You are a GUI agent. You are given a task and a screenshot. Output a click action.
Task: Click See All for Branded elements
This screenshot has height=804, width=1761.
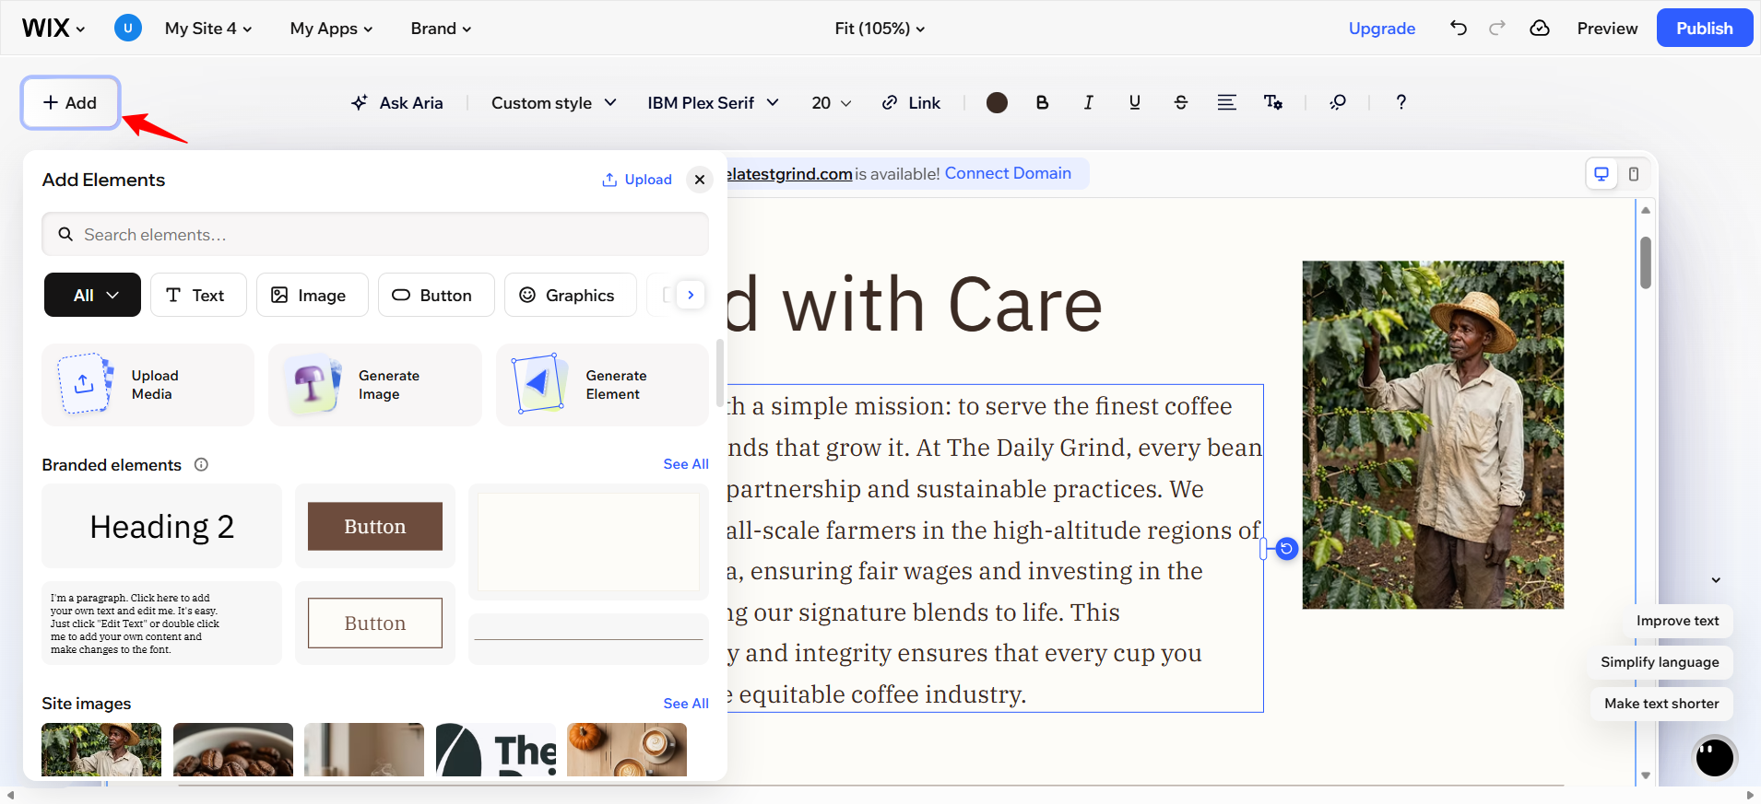click(686, 464)
